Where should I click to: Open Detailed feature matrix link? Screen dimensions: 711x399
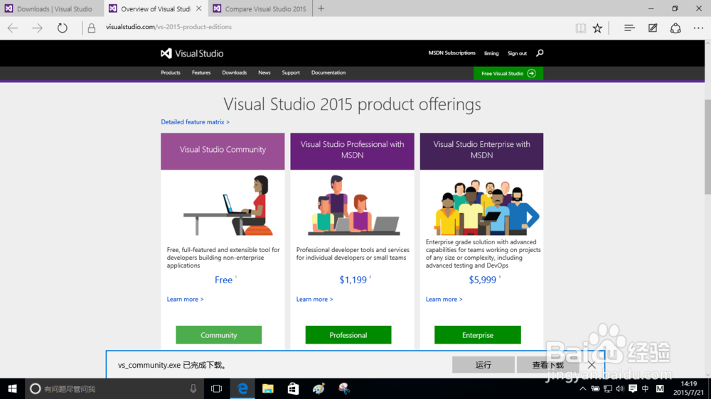[195, 122]
